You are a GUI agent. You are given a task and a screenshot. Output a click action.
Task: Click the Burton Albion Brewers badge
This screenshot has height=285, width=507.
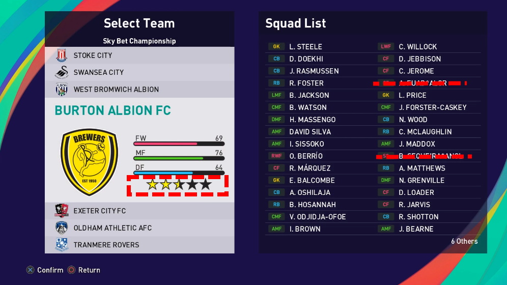tap(89, 161)
